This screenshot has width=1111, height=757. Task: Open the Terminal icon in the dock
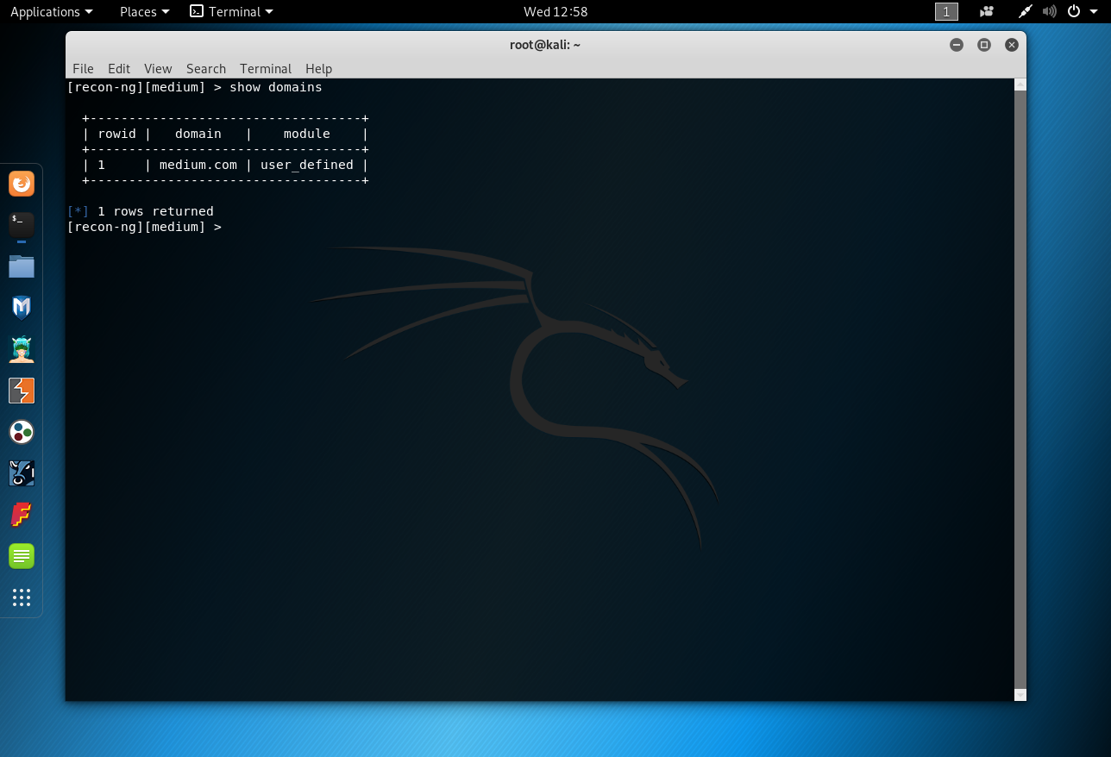tap(22, 225)
